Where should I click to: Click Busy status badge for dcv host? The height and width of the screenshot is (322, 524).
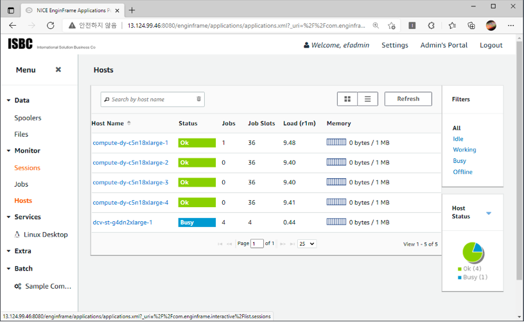pos(197,222)
